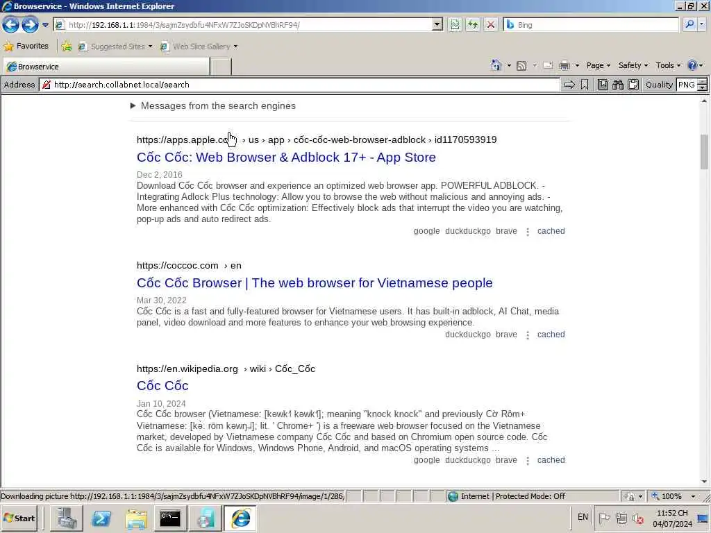
Task: Click the Quality PNG value field
Action: coord(687,85)
